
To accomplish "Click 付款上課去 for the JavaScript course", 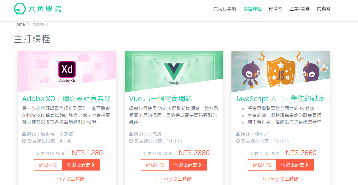I will click(295, 165).
